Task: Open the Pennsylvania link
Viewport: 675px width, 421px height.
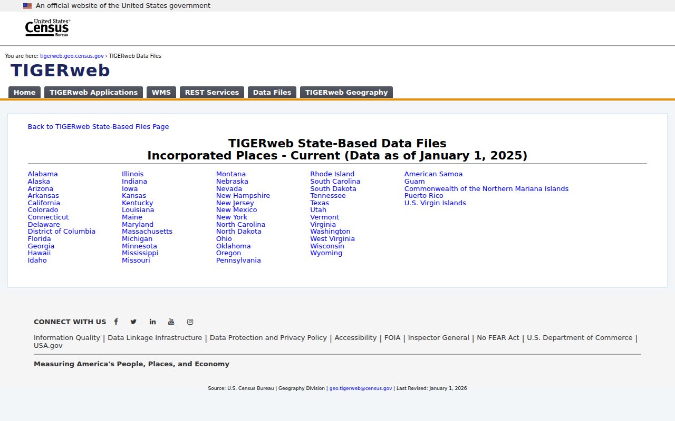Action: tap(238, 260)
